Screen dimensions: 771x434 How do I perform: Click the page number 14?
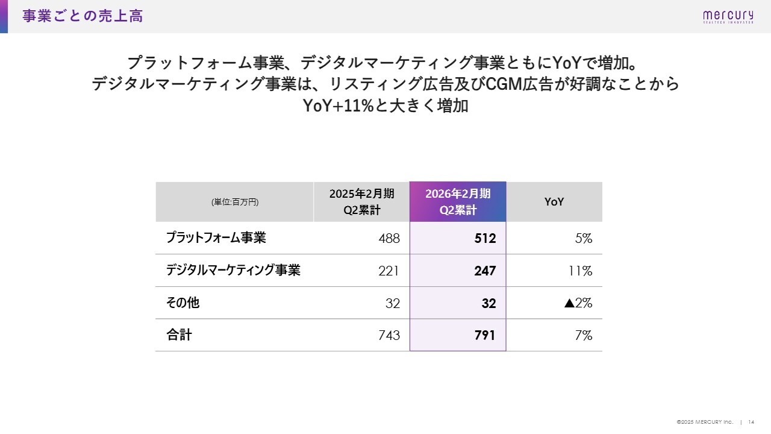(752, 422)
